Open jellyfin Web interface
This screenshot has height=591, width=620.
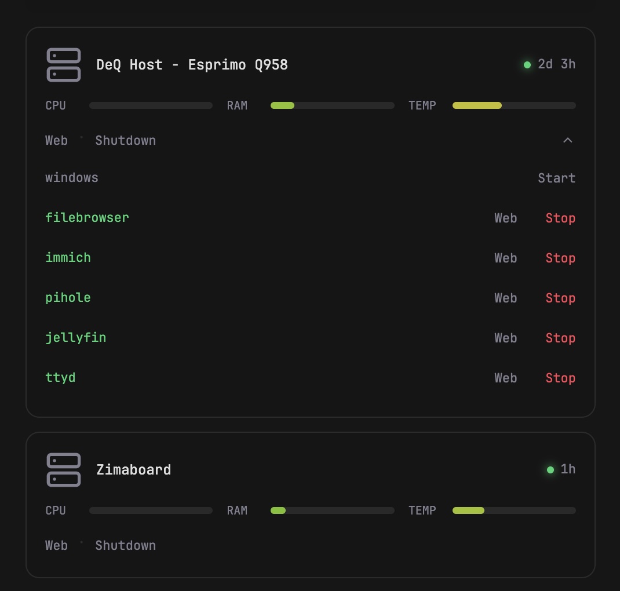505,338
